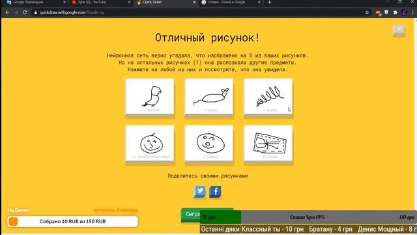This screenshot has width=417, height=235.
Task: Open the Extensions puzzle-piece menu
Action: click(395, 12)
